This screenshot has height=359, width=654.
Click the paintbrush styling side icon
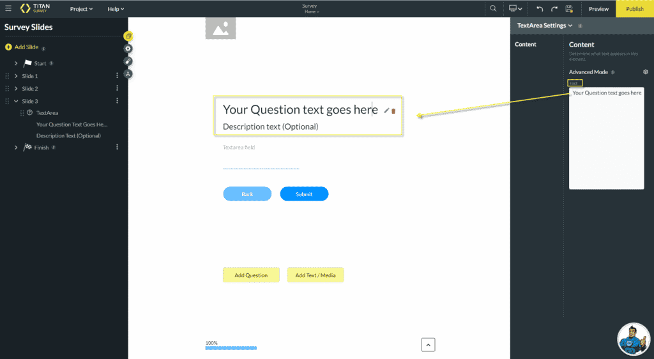128,61
